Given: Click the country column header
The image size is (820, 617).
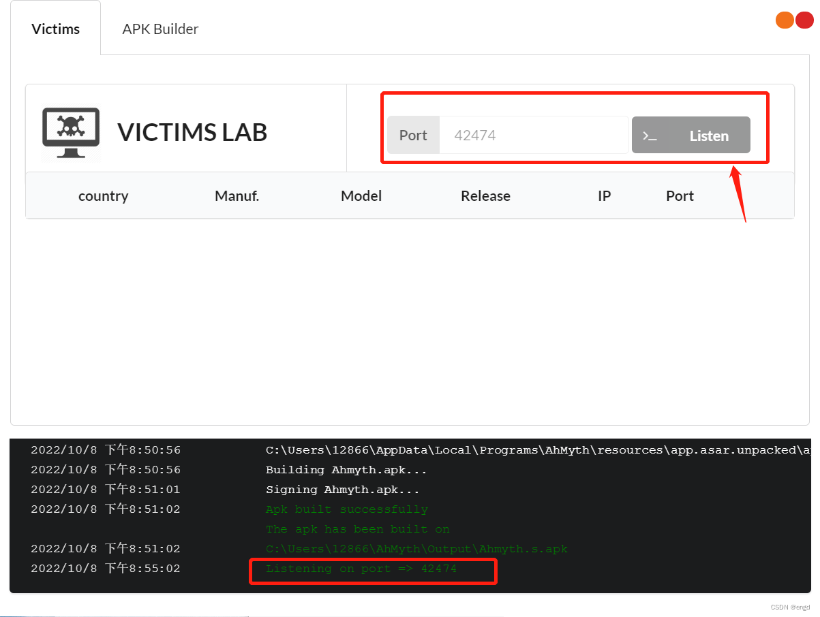Looking at the screenshot, I should click(x=104, y=196).
